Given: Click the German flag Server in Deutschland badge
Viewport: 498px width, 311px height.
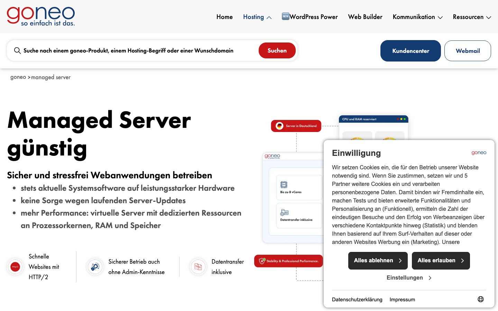Looking at the screenshot, I should pyautogui.click(x=296, y=126).
